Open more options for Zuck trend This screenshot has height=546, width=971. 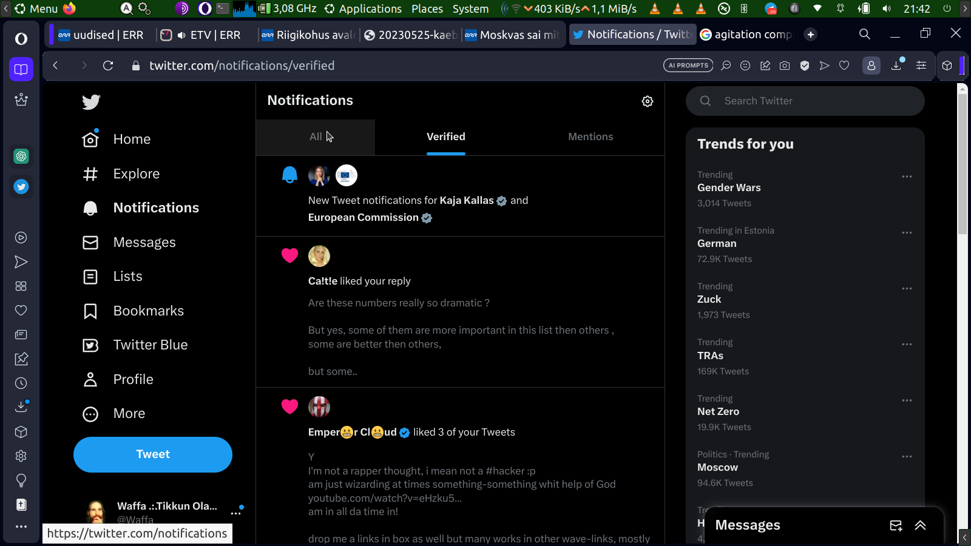tap(907, 288)
